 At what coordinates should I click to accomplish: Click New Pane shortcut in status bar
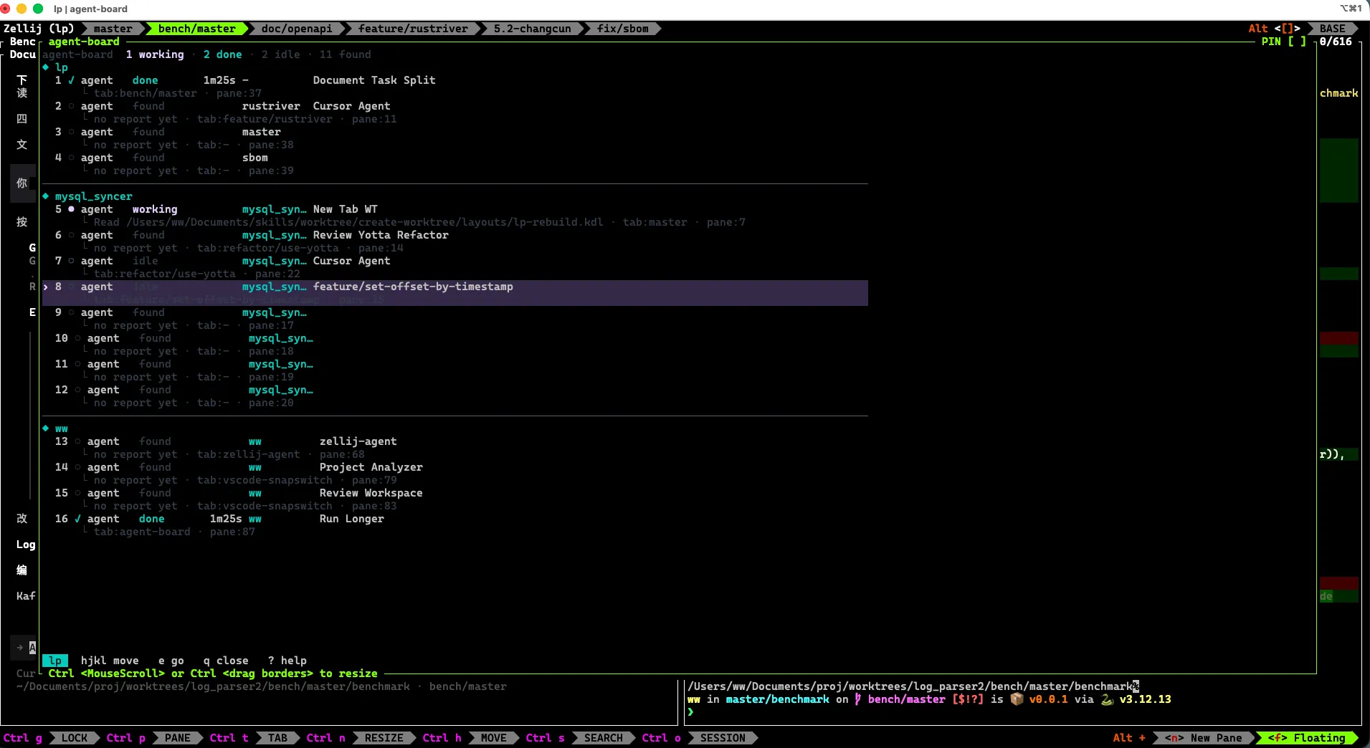point(1203,738)
